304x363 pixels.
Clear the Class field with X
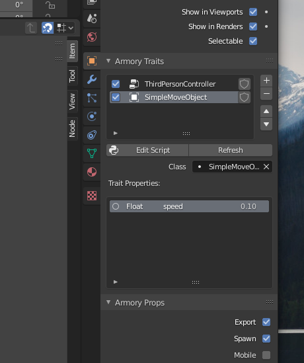click(x=266, y=167)
